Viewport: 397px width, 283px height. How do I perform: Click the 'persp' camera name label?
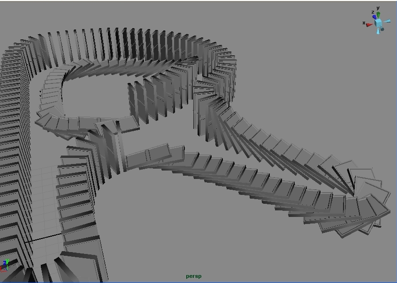(193, 276)
